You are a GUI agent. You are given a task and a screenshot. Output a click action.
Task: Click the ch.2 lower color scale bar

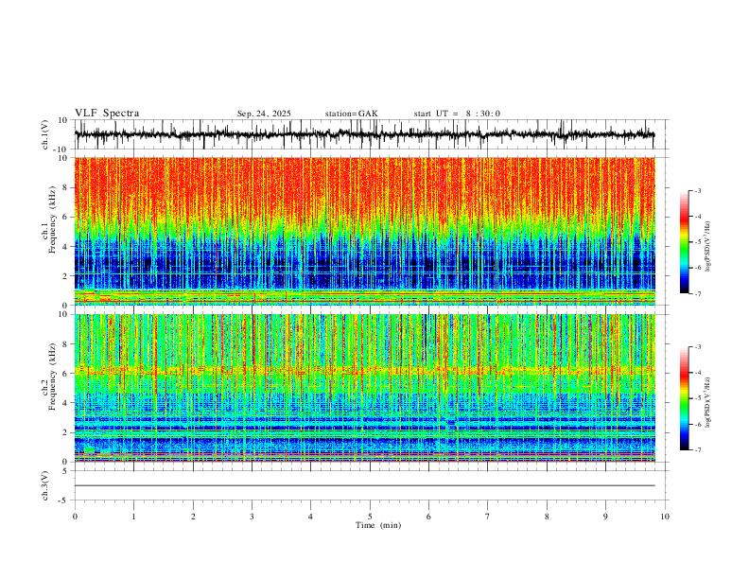[x=684, y=398]
